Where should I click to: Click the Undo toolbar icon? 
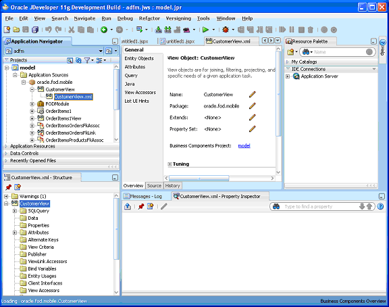tap(49, 30)
